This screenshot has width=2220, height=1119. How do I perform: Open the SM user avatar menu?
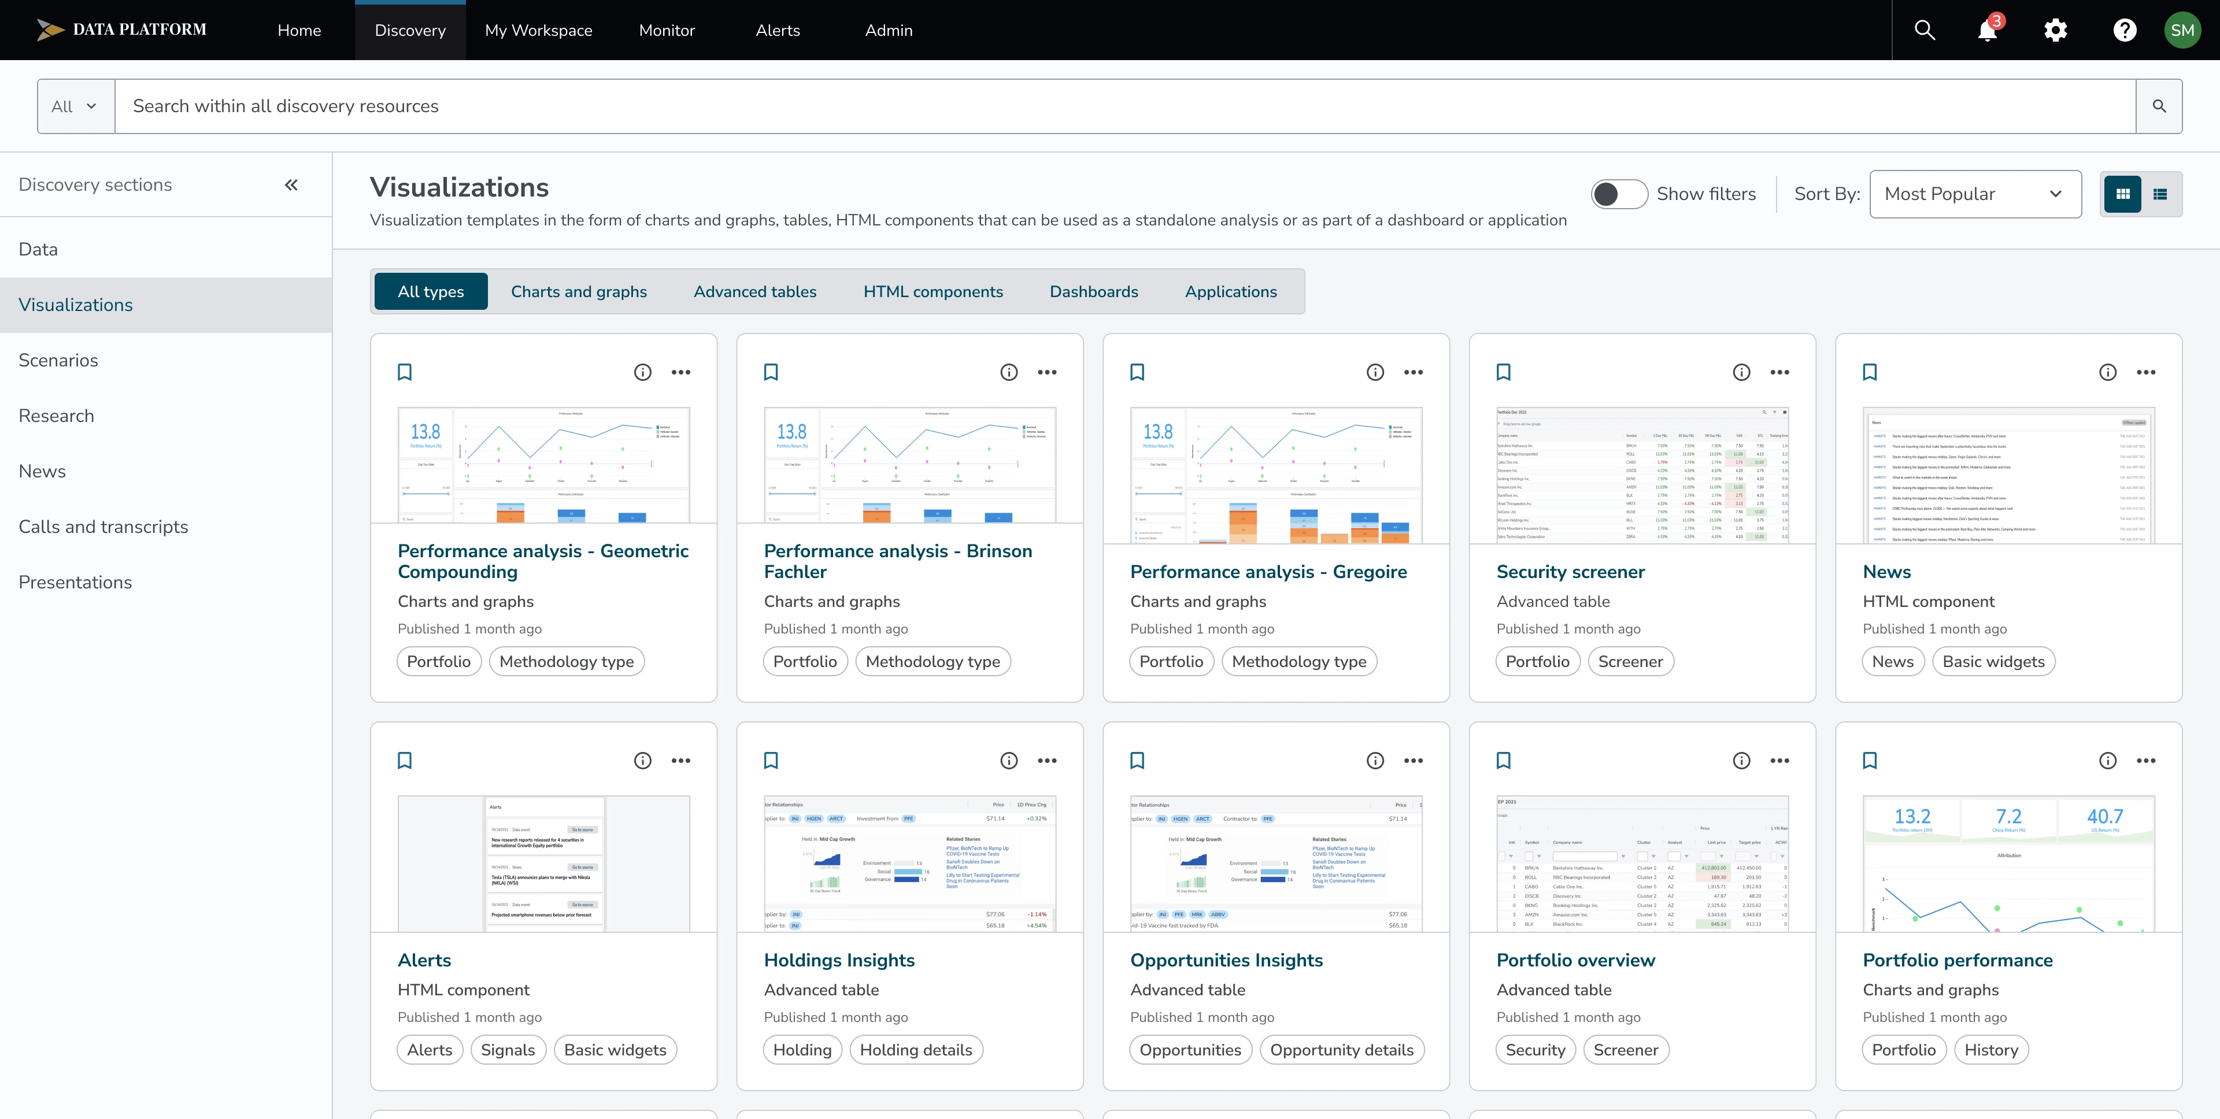pos(2182,30)
